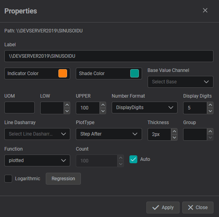This screenshot has height=217, width=219.
Task: Click the Regression button
Action: point(63,179)
